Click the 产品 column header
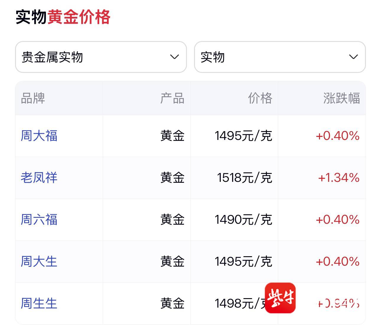 [172, 98]
